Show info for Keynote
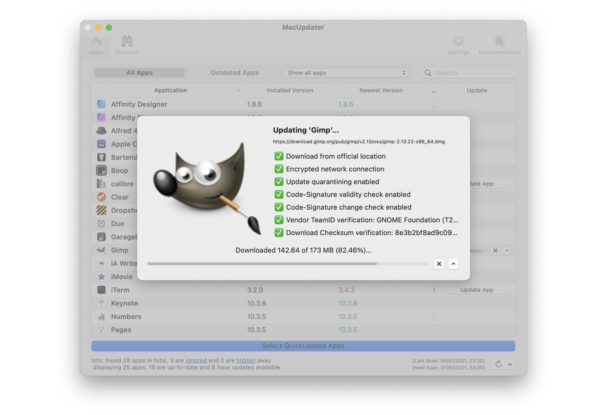Screen dimensions: 607x415 click(434, 304)
